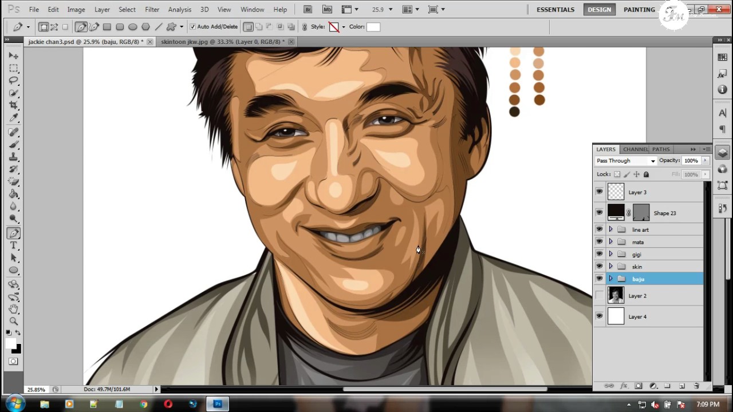The height and width of the screenshot is (412, 733).
Task: Switch to skintoon jkw.jpg document tab
Action: point(223,42)
